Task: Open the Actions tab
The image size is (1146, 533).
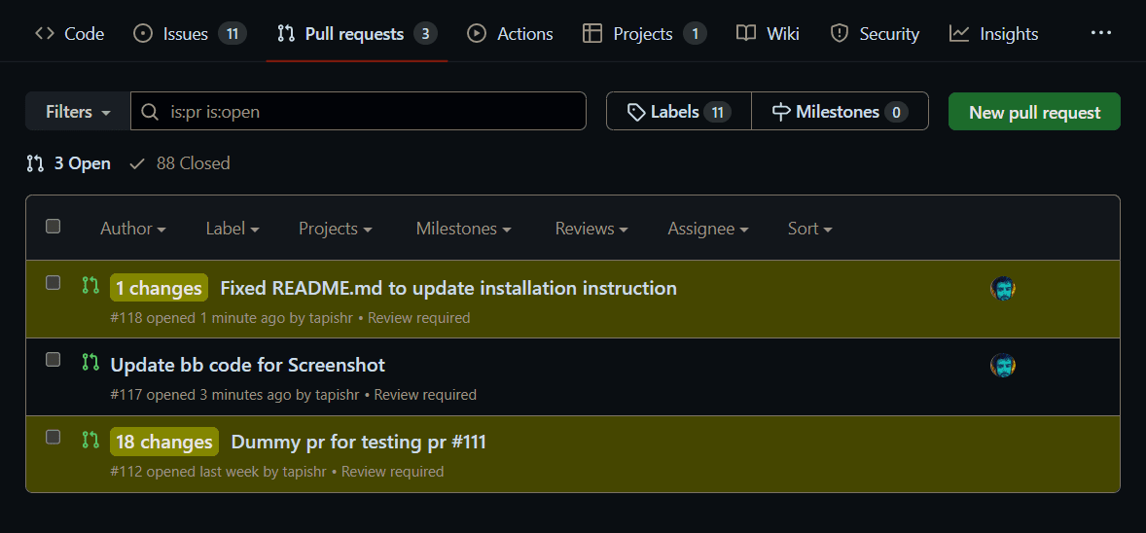Action: coord(511,34)
